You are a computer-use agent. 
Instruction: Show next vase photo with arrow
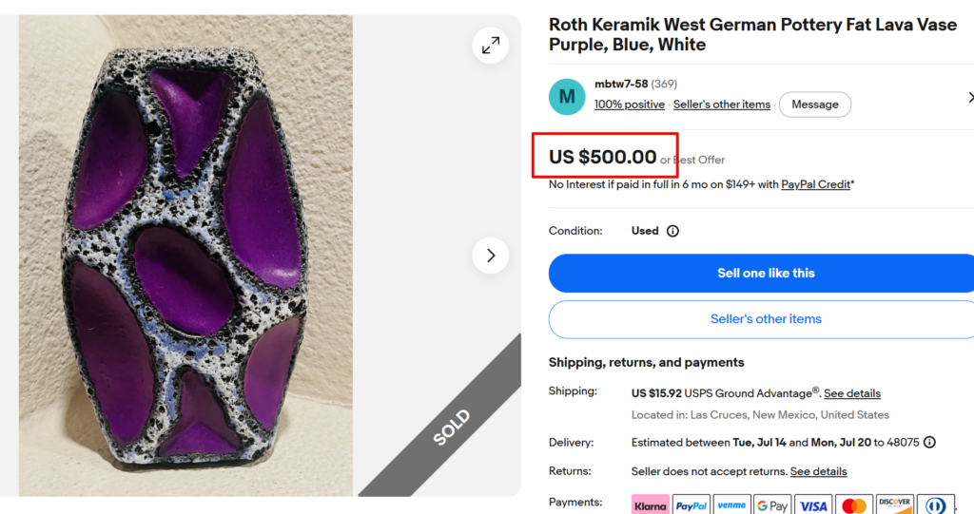coord(491,256)
